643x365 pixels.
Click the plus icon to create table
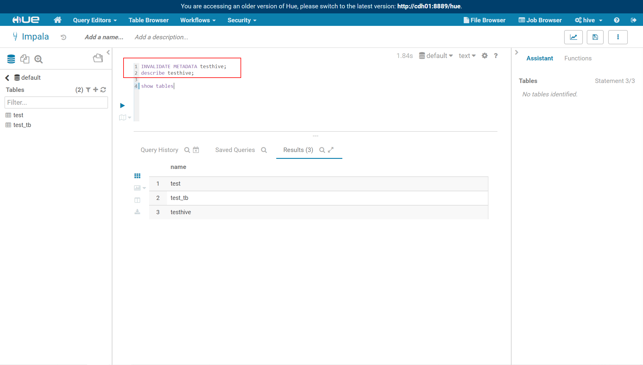point(96,90)
